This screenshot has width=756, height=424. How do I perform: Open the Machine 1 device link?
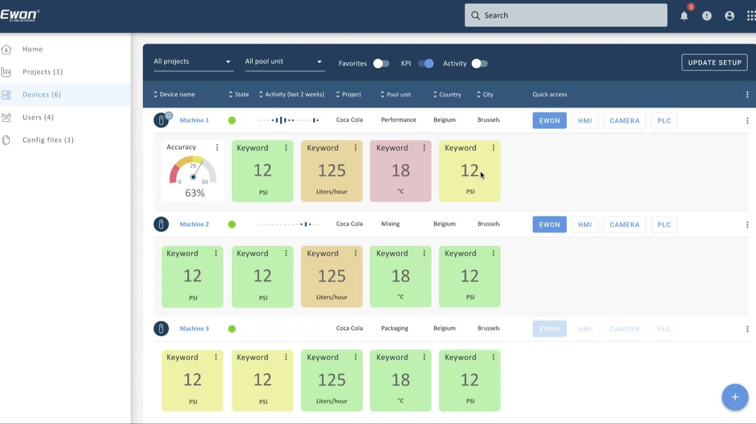(x=194, y=120)
